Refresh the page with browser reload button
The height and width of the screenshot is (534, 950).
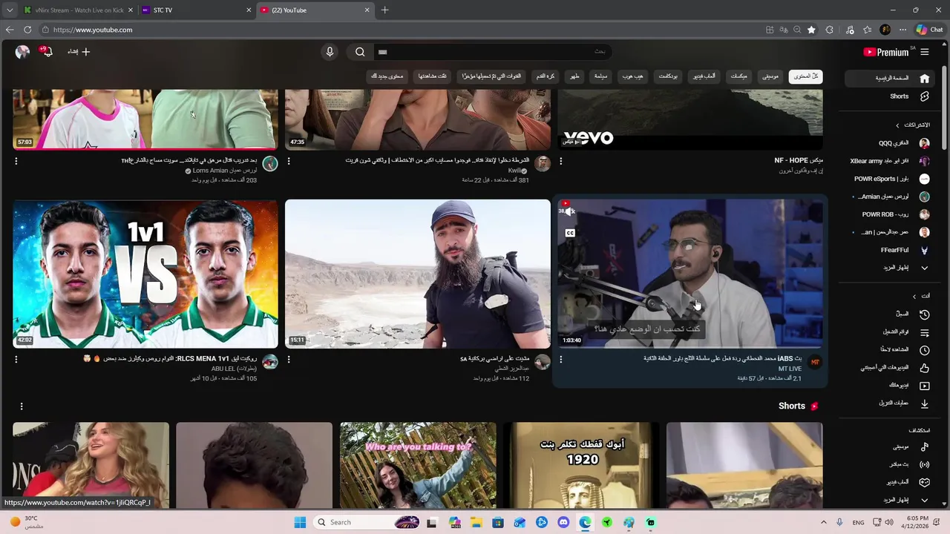click(27, 30)
